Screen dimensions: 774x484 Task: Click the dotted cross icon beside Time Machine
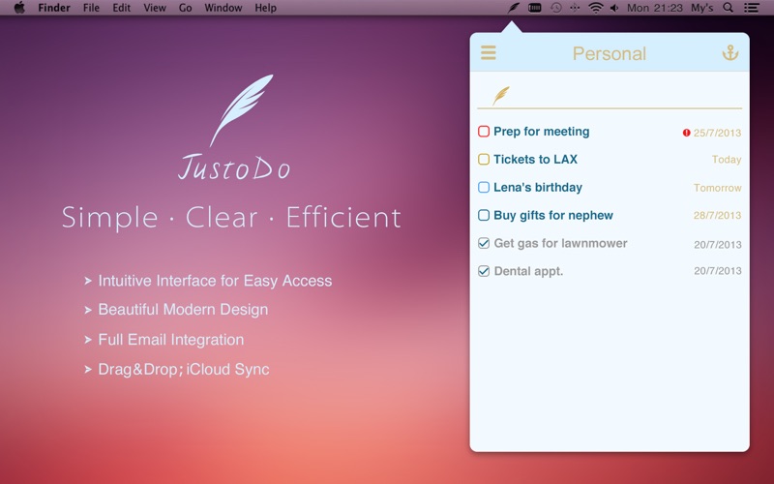click(x=575, y=8)
